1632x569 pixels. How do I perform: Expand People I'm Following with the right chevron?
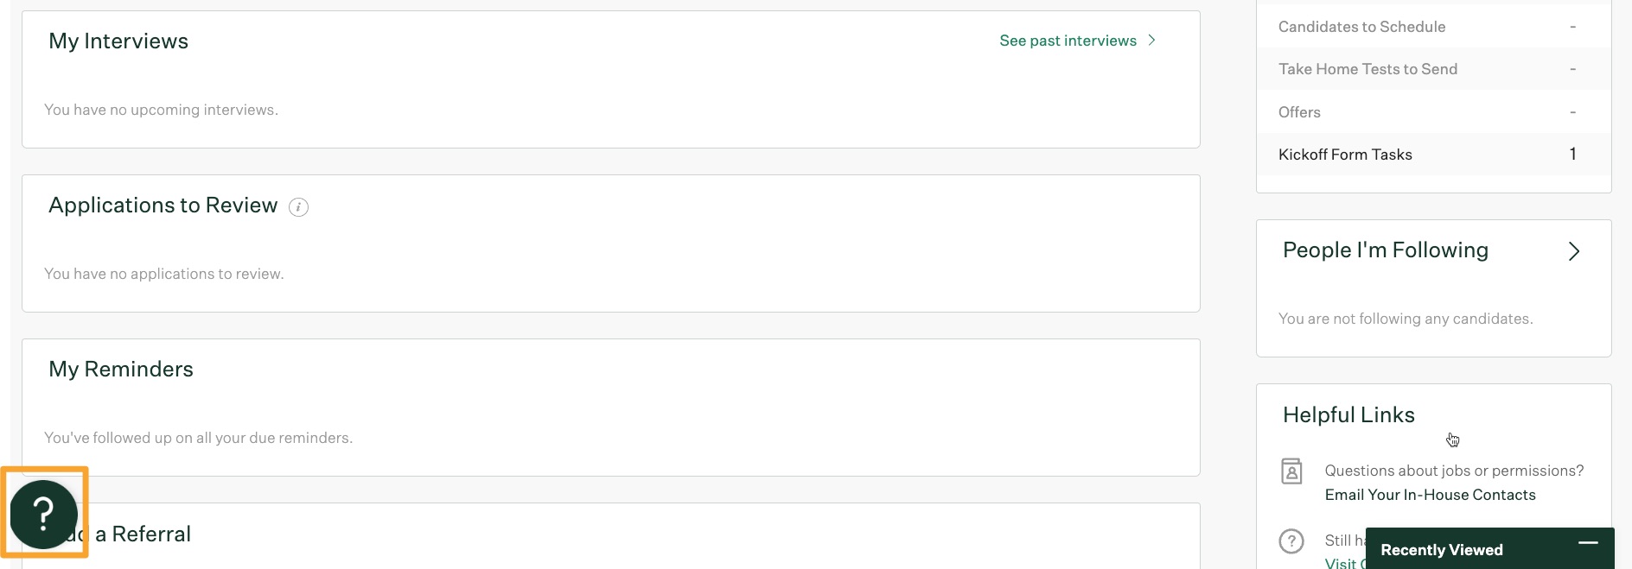1574,251
